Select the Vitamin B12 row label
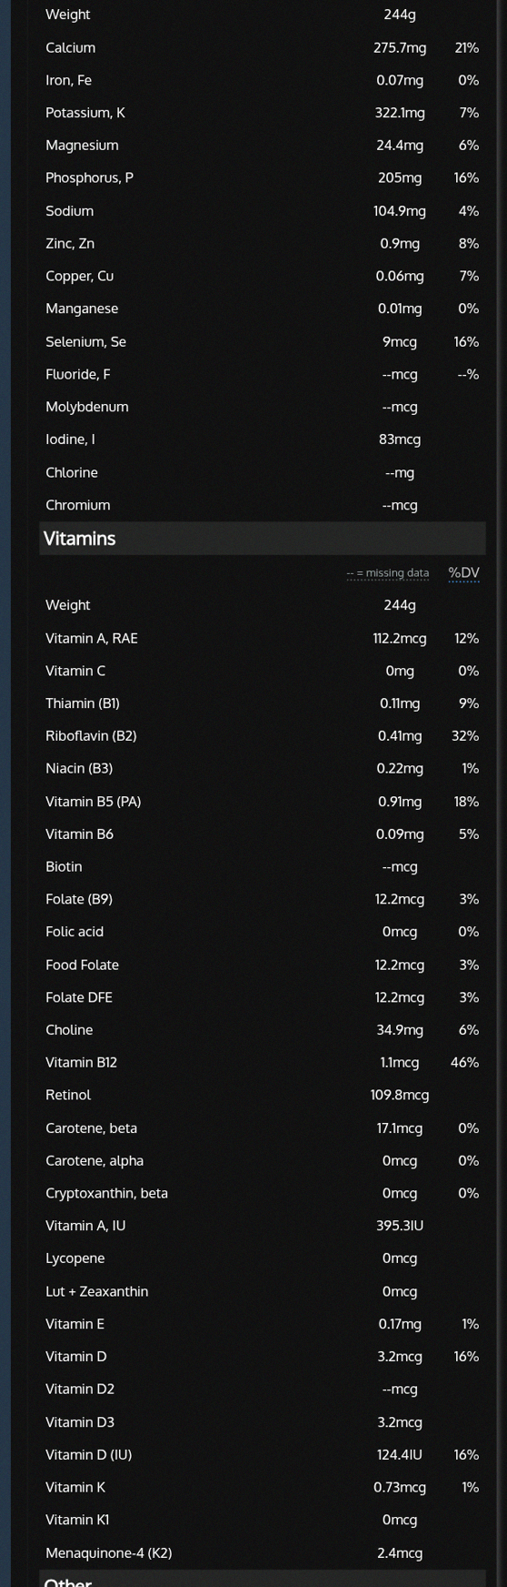The image size is (507, 1587). [82, 1062]
